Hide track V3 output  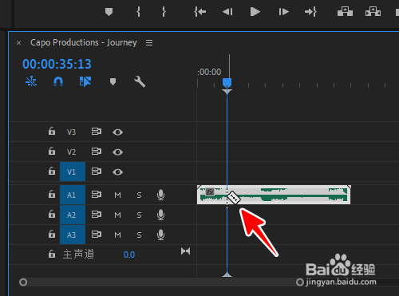click(117, 132)
